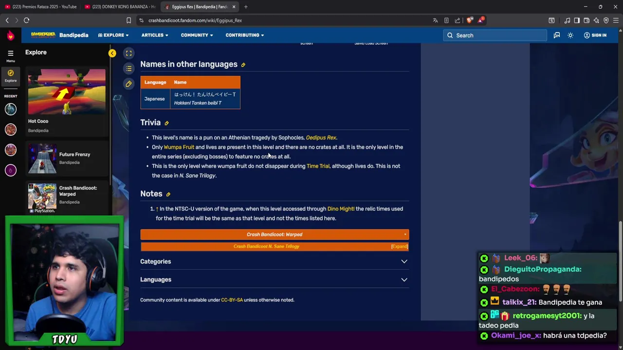
Task: Open the browser hamburger menu
Action: coord(616,20)
